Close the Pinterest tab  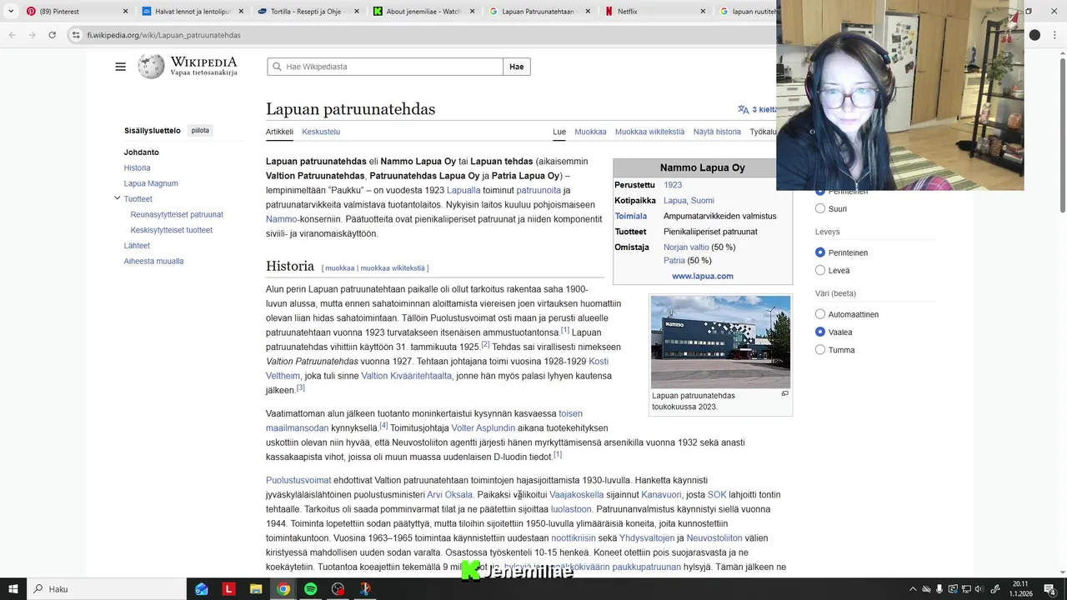click(126, 12)
